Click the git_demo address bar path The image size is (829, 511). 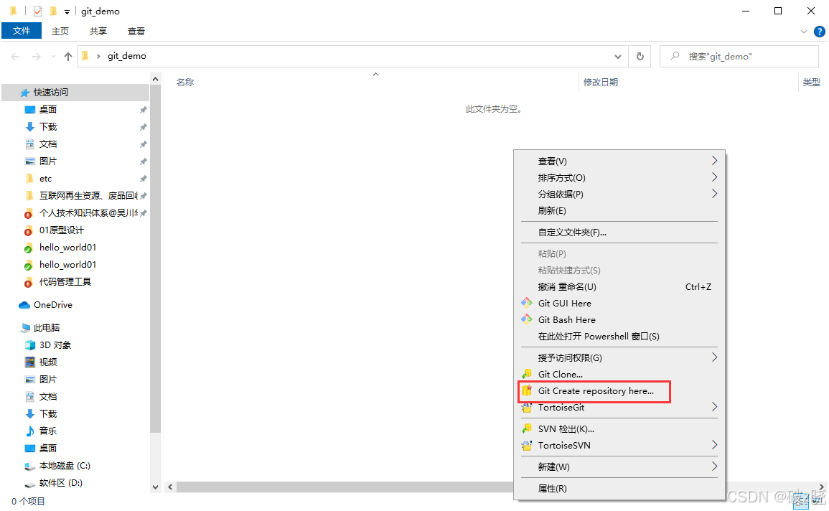[x=127, y=56]
